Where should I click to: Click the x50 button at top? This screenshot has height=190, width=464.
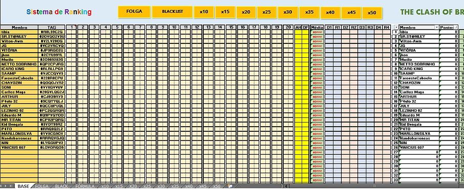coord(372,13)
